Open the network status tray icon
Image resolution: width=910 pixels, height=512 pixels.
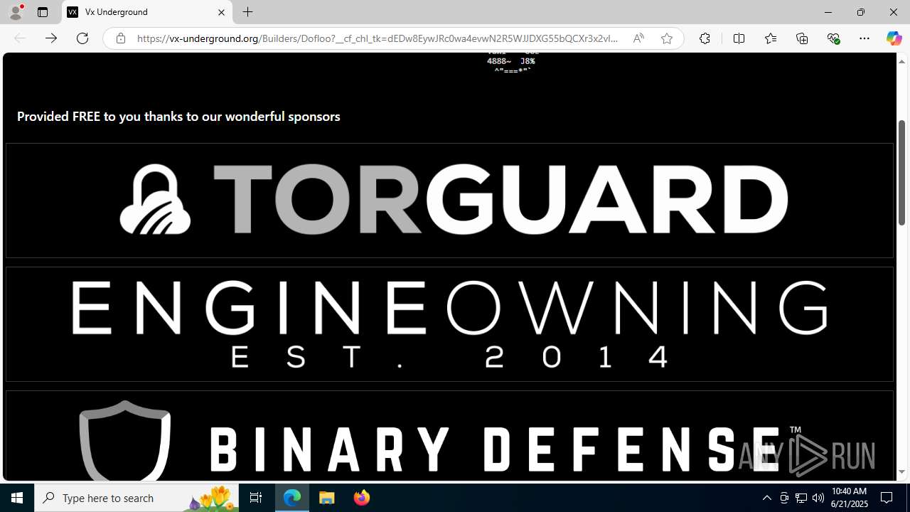pyautogui.click(x=801, y=498)
